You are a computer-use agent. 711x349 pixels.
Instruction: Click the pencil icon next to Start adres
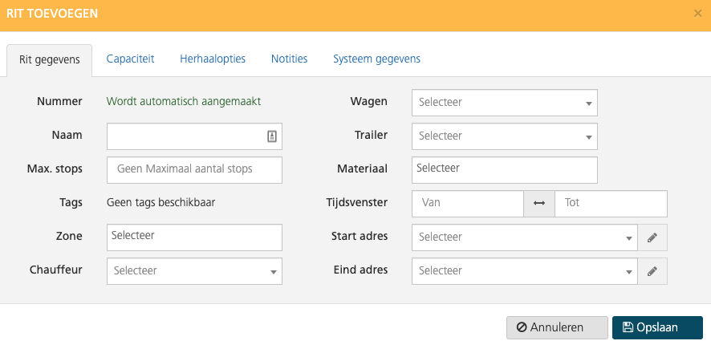tap(652, 237)
